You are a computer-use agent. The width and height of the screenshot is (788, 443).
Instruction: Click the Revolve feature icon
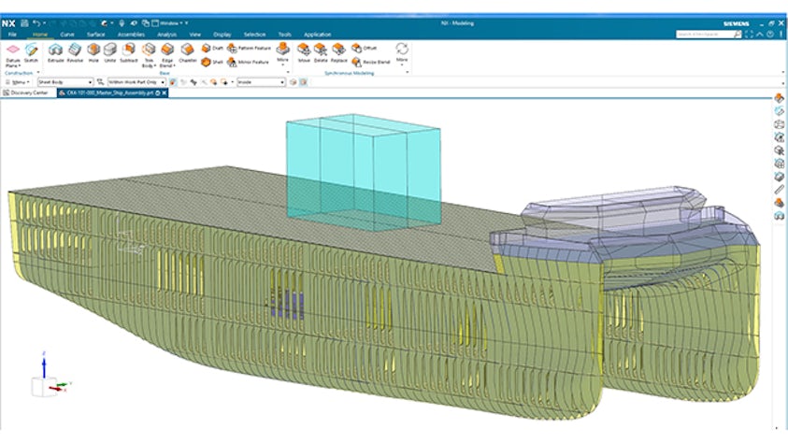pos(75,50)
